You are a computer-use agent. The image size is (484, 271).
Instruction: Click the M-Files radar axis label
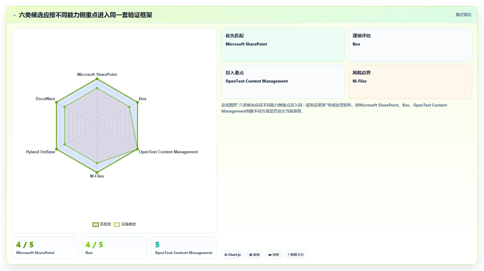tap(97, 176)
